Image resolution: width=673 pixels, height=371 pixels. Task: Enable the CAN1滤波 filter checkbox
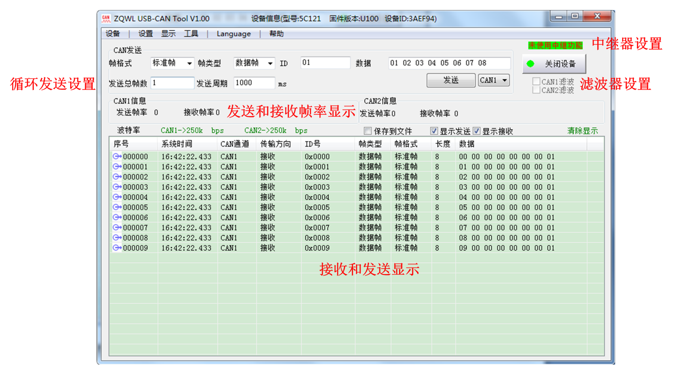pyautogui.click(x=536, y=82)
